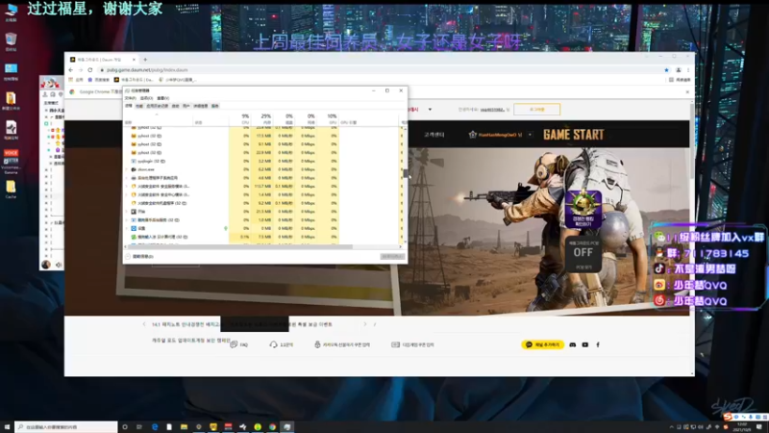Screen dimensions: 769x433
Task: Click the OFF PC bang toggle badge
Action: [x=583, y=254]
